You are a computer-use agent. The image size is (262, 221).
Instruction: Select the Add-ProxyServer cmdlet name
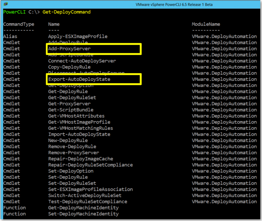pyautogui.click(x=69, y=49)
